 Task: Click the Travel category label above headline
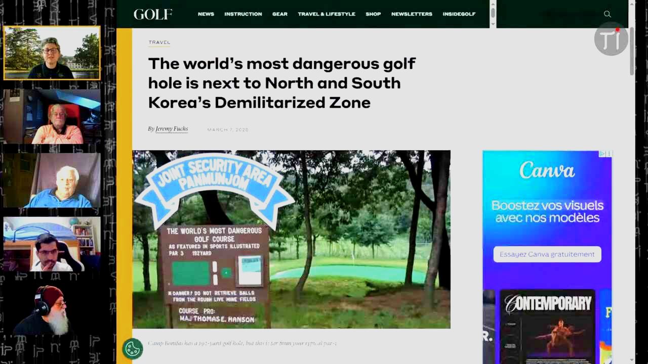click(159, 42)
